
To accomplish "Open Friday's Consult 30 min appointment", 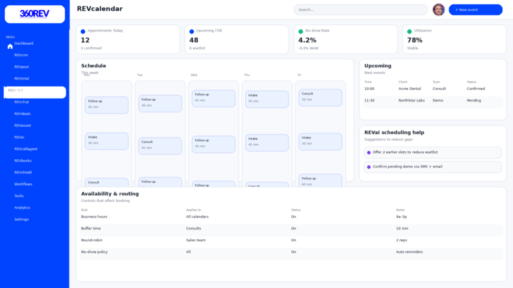I will point(320,97).
